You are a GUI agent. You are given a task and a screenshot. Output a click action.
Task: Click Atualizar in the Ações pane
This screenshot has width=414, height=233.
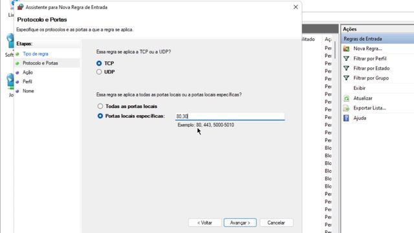click(x=363, y=98)
